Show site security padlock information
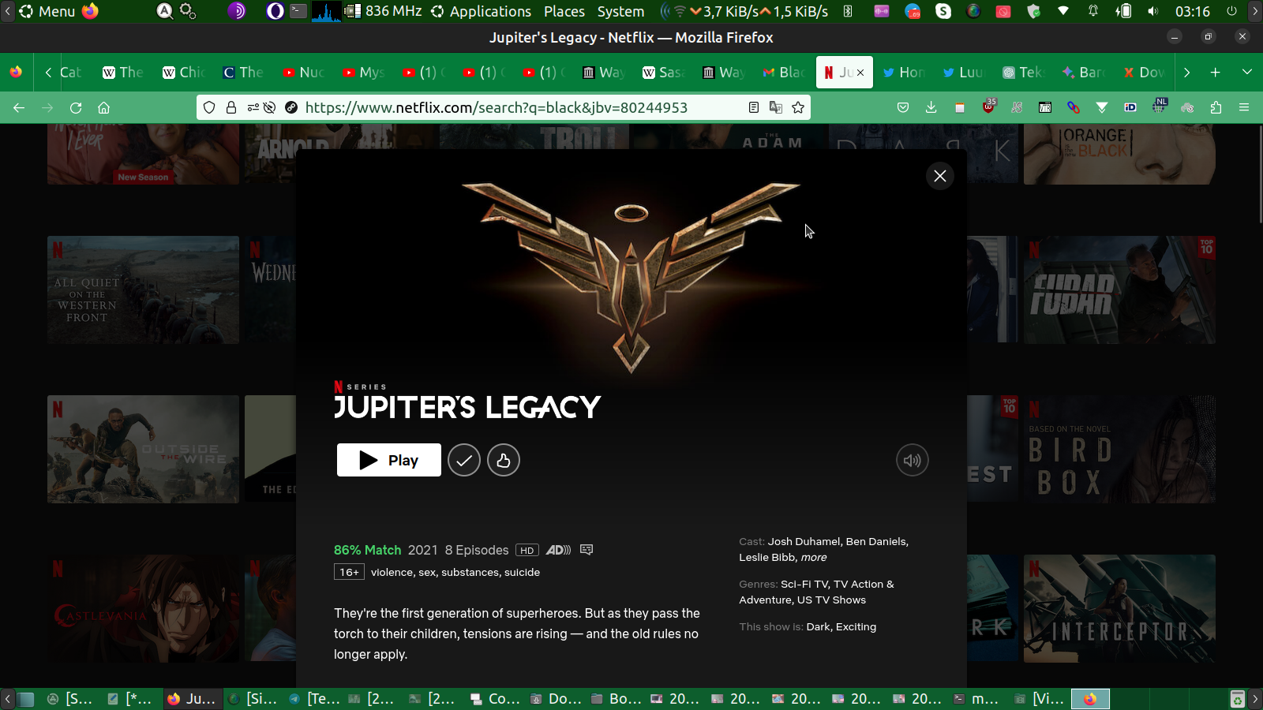 [x=231, y=107]
